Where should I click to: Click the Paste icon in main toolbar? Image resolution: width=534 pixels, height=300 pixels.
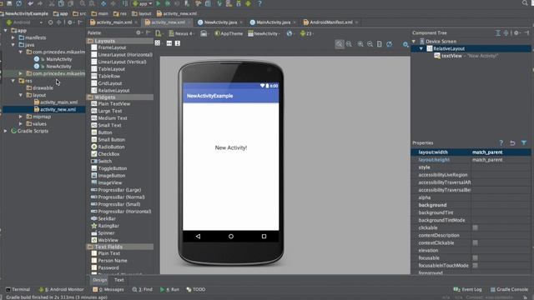click(70, 3)
